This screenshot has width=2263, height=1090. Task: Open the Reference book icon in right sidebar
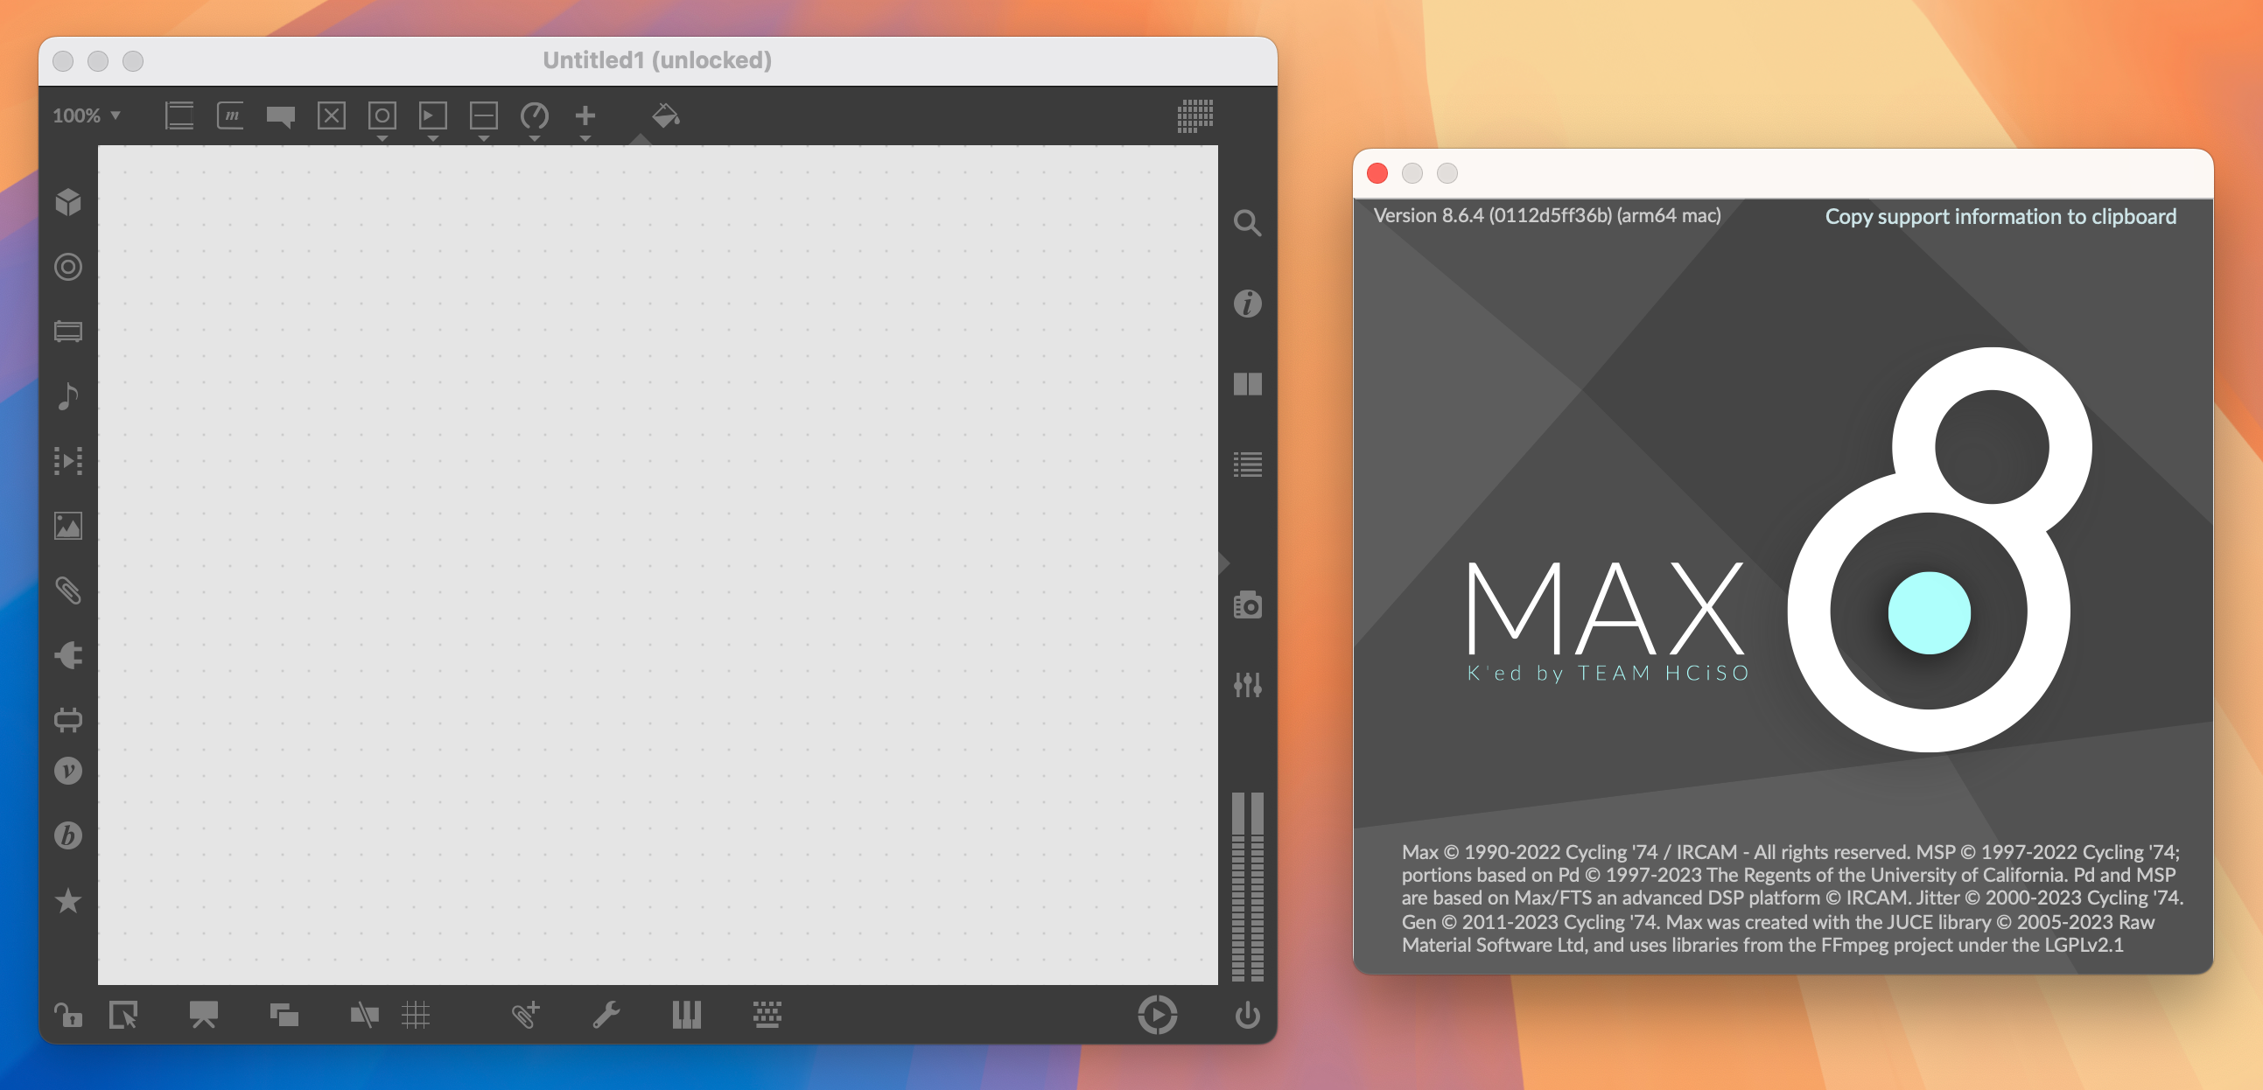coord(1248,384)
